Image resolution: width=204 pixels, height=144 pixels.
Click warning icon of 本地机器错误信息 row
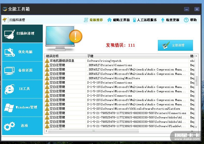point(47,61)
